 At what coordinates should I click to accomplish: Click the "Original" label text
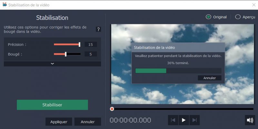[220, 17]
